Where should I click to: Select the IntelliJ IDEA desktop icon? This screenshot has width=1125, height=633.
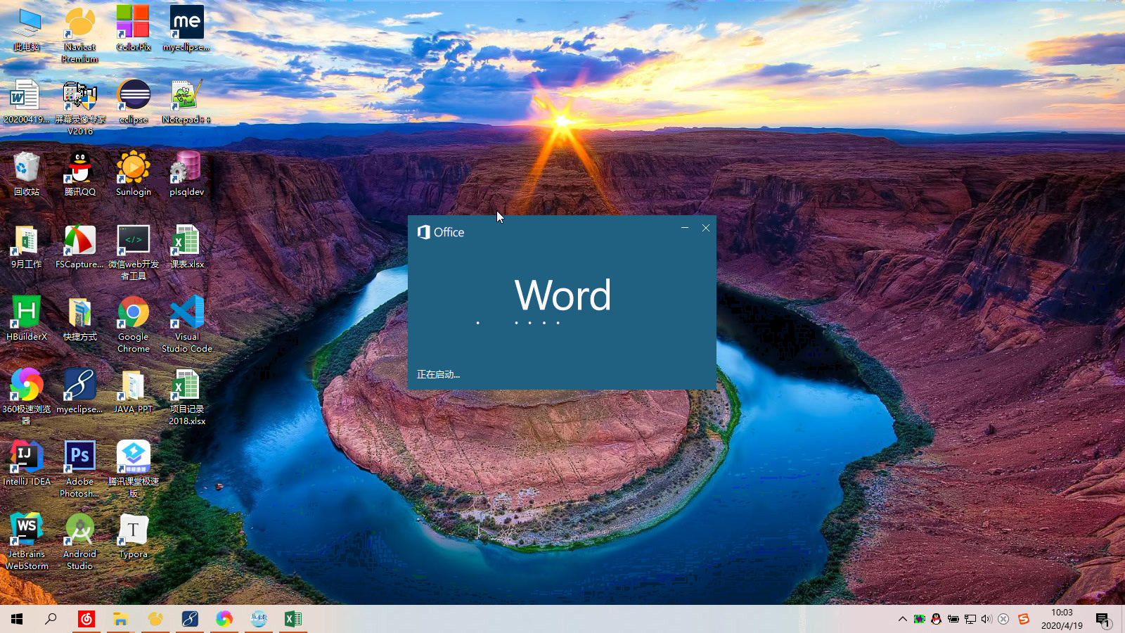(27, 464)
